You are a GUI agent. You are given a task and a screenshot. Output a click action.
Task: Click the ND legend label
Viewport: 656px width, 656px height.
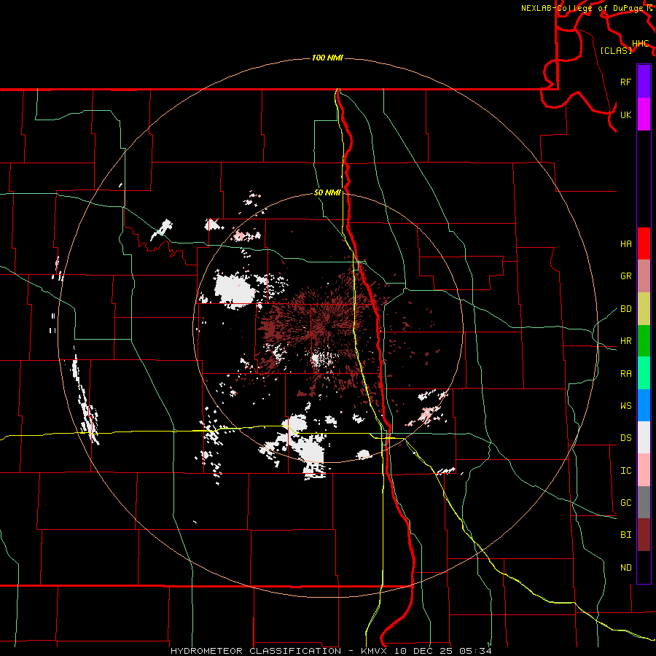coord(625,568)
